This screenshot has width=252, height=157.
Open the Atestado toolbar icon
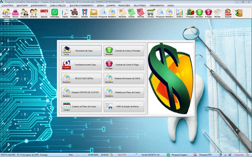pos(122,13)
